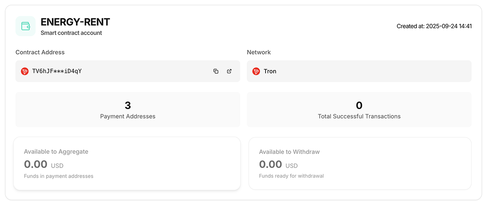
Task: Copy the contract address
Action: [x=216, y=71]
